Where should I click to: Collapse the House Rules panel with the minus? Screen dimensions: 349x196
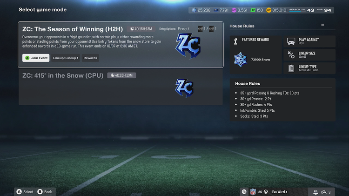(323, 25)
